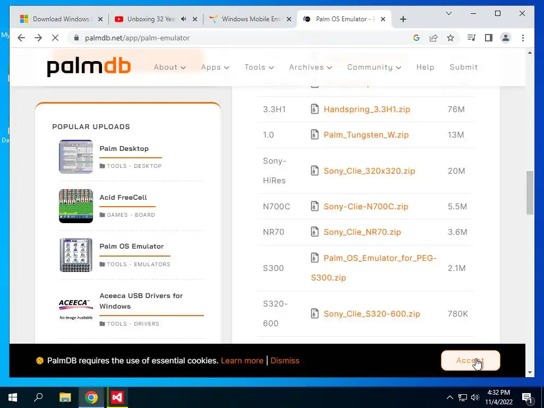The width and height of the screenshot is (544, 408).
Task: Open Chrome tab search dropdown chevron
Action: [448, 13]
